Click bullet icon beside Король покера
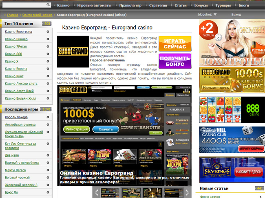 click(x=48, y=117)
